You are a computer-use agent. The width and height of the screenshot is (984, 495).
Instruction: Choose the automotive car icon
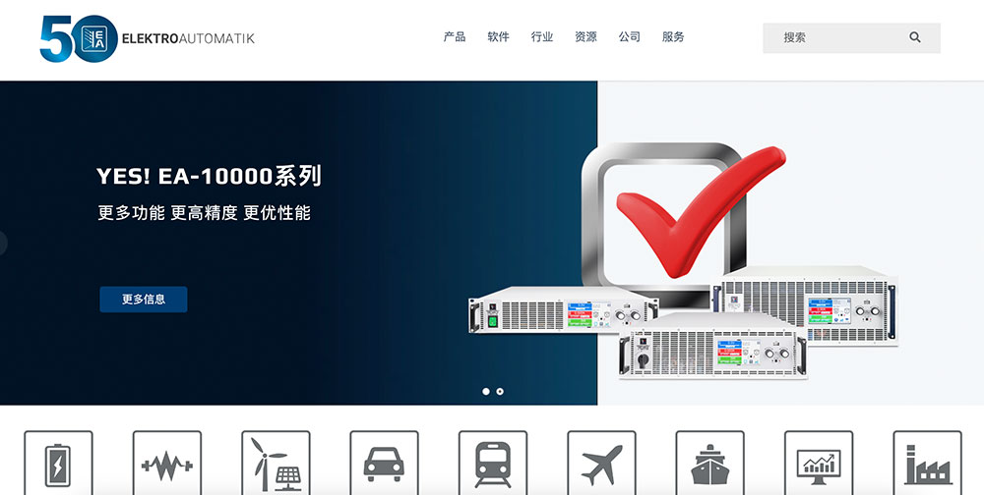point(384,463)
